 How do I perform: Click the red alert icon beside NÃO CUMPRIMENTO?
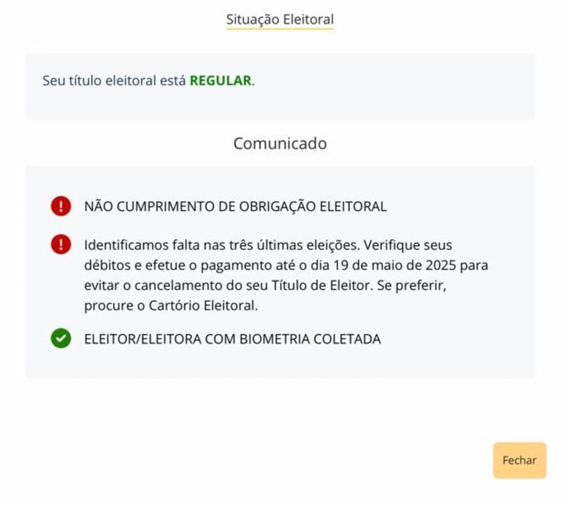pyautogui.click(x=61, y=206)
